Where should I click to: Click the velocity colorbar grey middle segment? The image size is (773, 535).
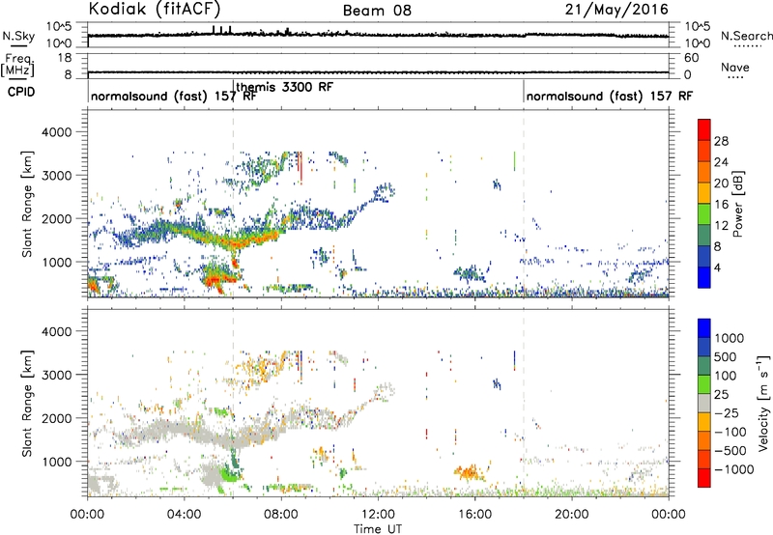tap(704, 404)
